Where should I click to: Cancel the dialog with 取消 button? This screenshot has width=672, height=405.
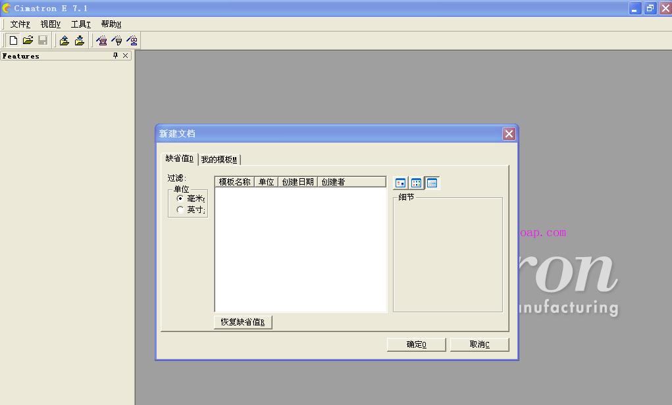(x=480, y=345)
